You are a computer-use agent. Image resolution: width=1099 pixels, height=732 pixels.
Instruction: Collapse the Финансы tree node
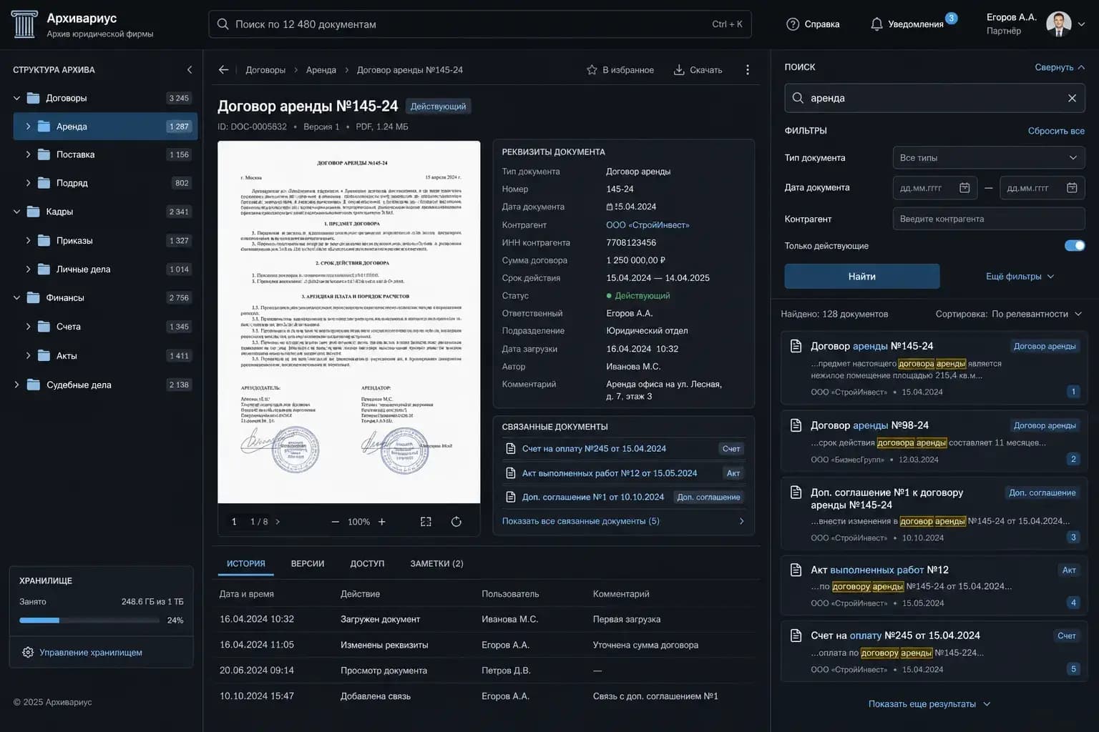[16, 297]
